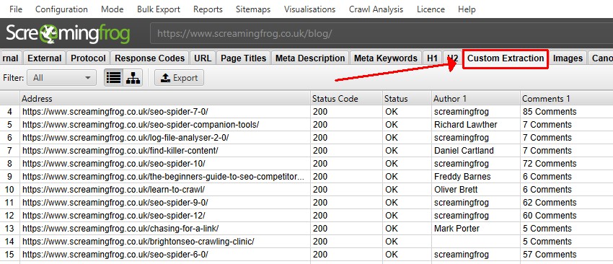Click the Screaming Frog logo
The image size is (613, 264).
tap(68, 34)
